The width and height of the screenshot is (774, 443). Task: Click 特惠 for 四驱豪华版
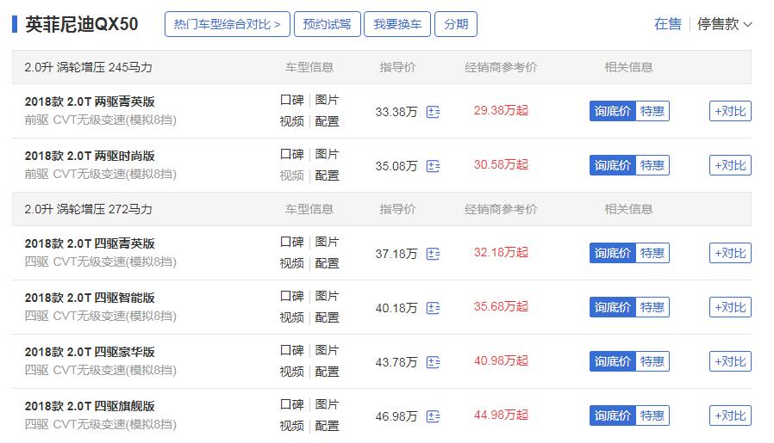click(652, 361)
